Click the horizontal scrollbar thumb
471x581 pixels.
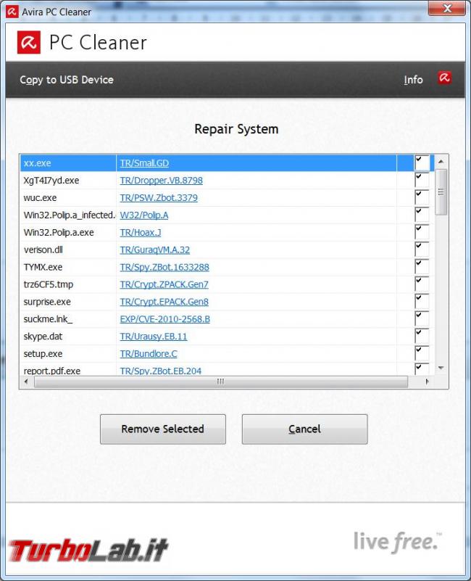[221, 382]
